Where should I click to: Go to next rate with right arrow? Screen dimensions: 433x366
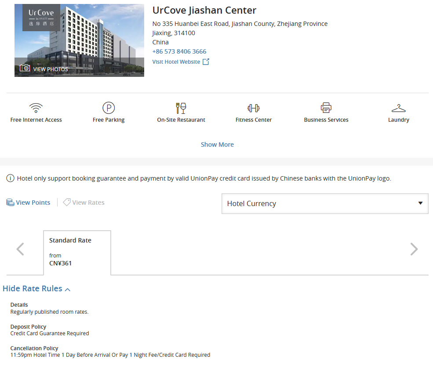click(x=414, y=249)
